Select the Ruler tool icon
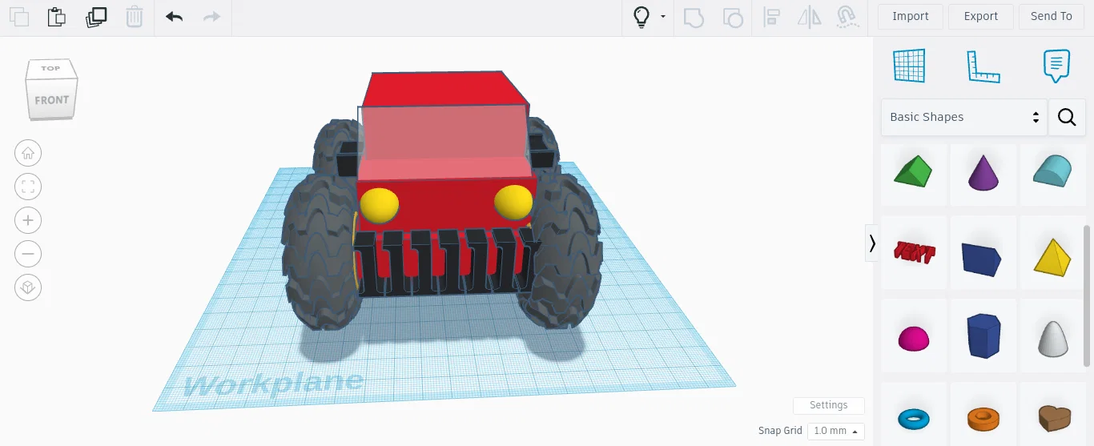The width and height of the screenshot is (1094, 446). (x=983, y=66)
